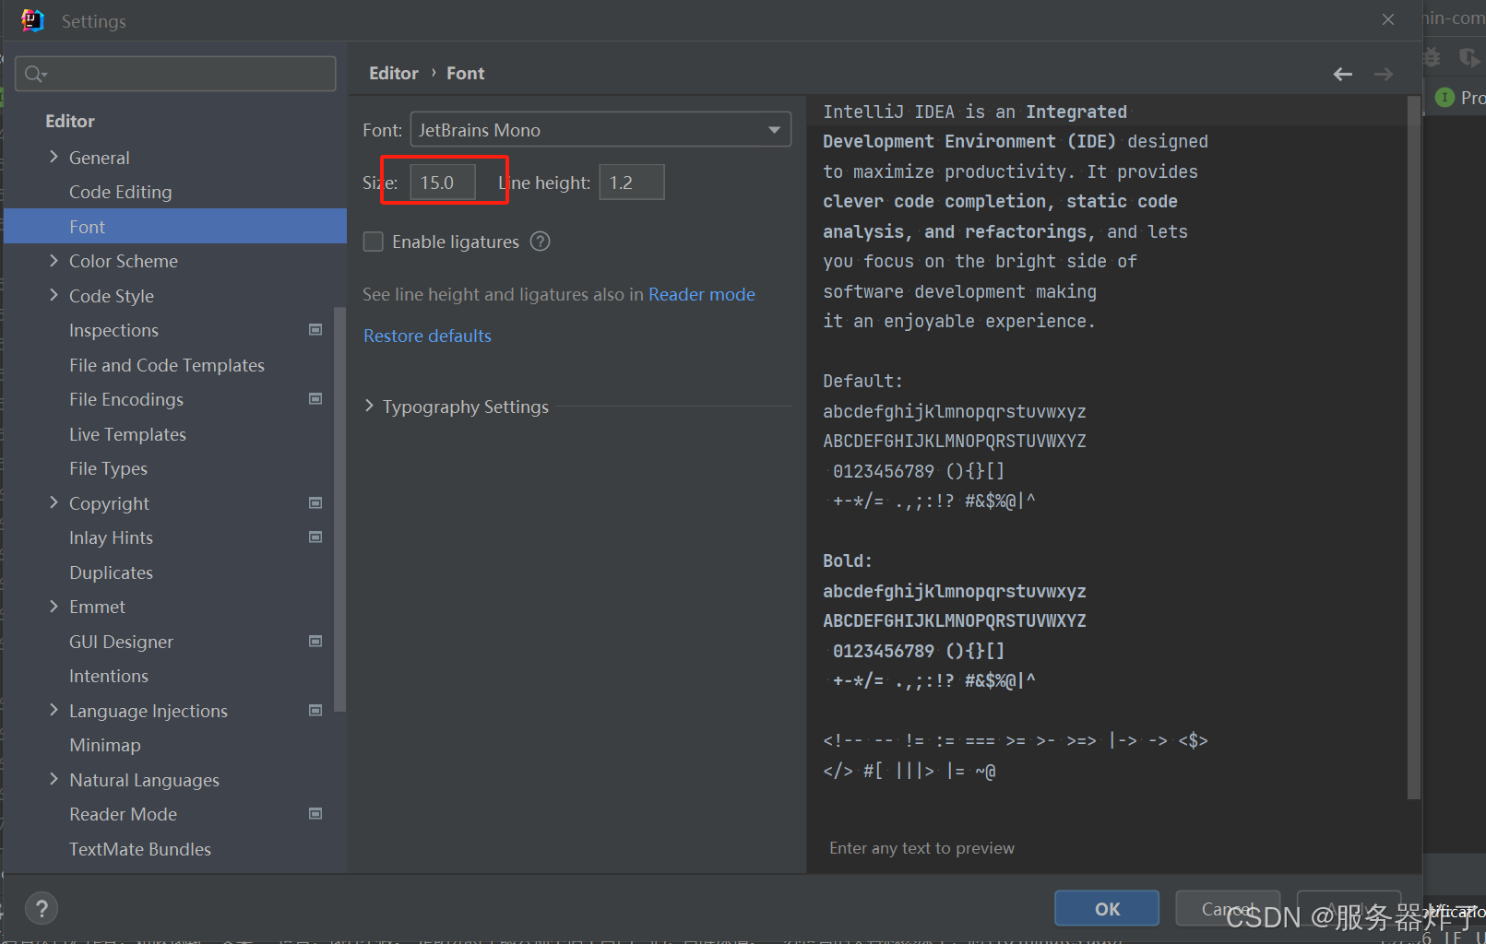Select Code Editing in settings tree

[x=121, y=192]
